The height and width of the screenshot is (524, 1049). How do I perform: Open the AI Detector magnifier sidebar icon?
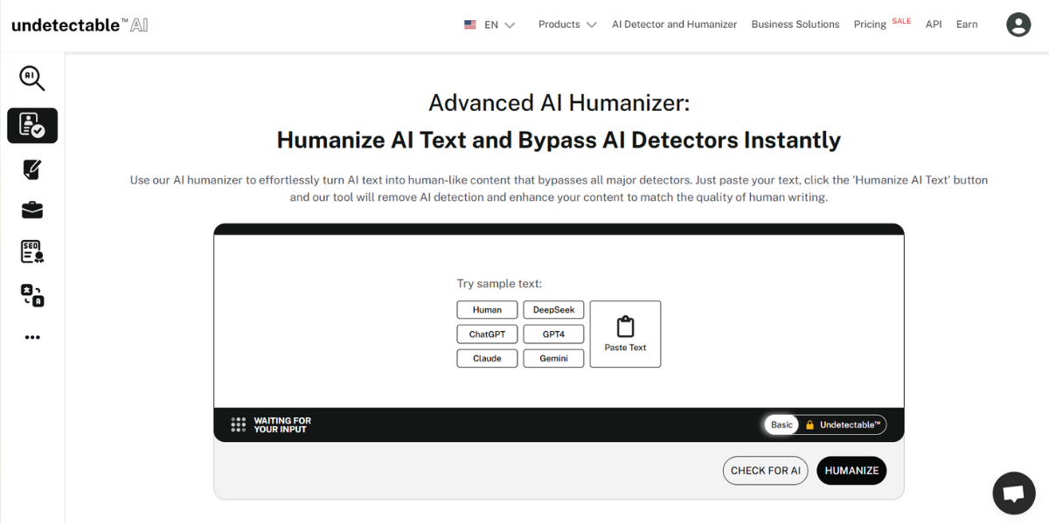[x=32, y=78]
